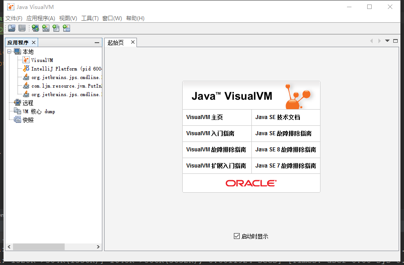
Task: Click the 远程 node network icon
Action: click(18, 102)
